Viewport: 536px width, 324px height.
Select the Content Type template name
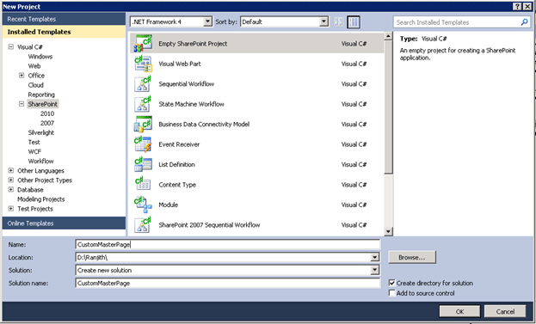pyautogui.click(x=177, y=185)
